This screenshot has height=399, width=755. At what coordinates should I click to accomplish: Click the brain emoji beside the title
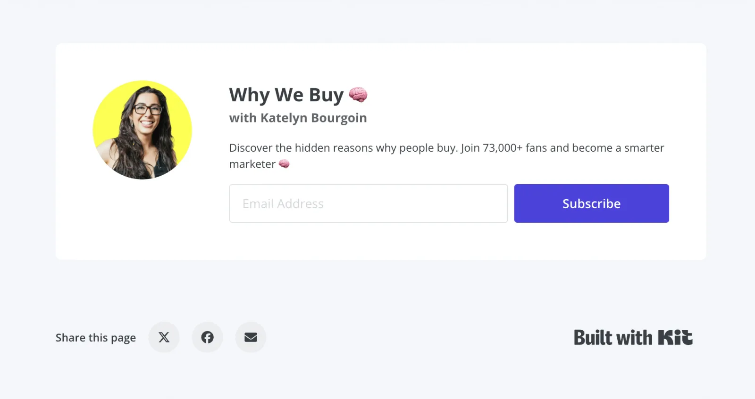tap(358, 95)
